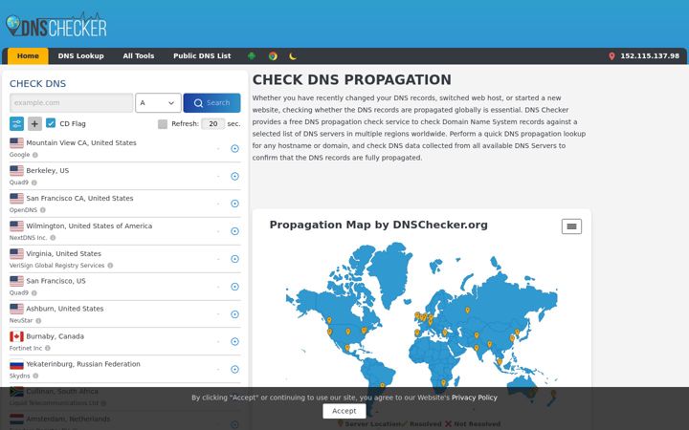This screenshot has width=689, height=430.
Task: Toggle dark mode with the moon icon
Action: 293,55
